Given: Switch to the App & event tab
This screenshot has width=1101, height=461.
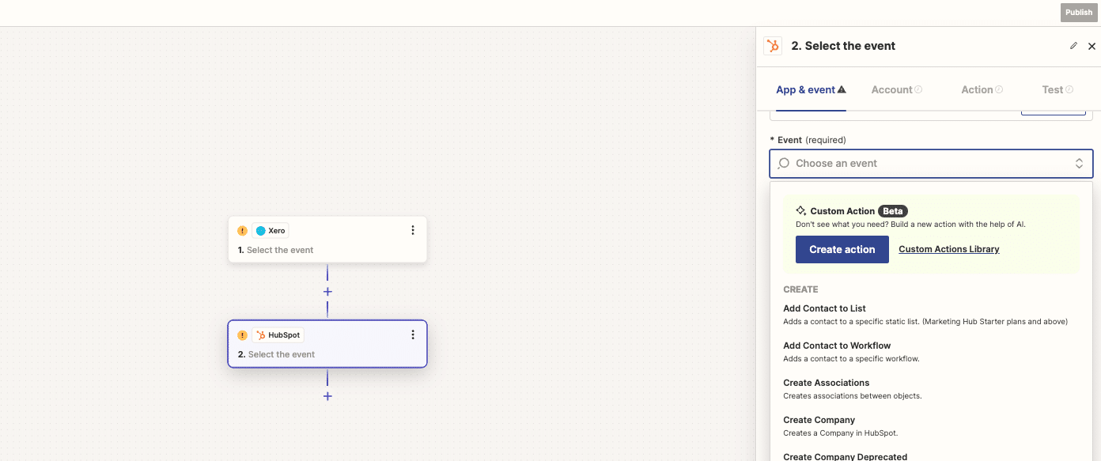Looking at the screenshot, I should click(811, 89).
